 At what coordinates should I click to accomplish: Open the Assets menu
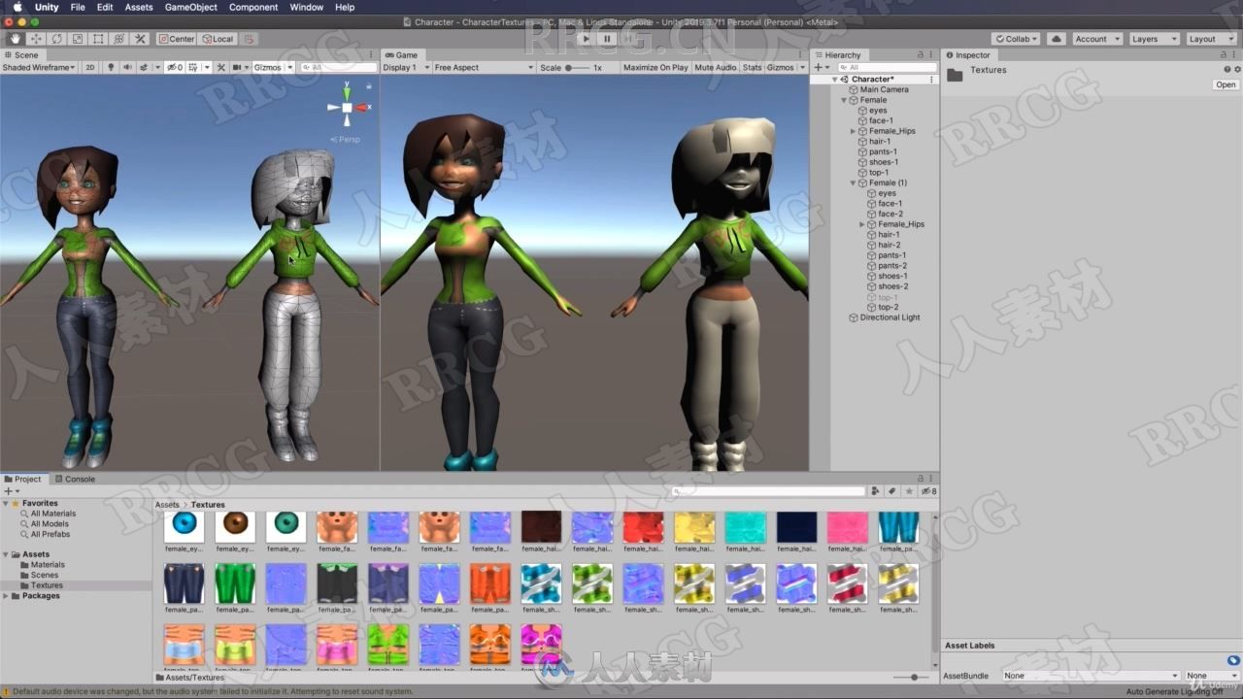tap(139, 7)
